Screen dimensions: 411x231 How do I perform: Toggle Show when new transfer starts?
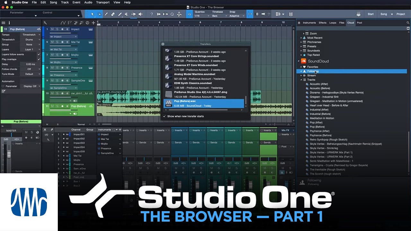tap(165, 116)
